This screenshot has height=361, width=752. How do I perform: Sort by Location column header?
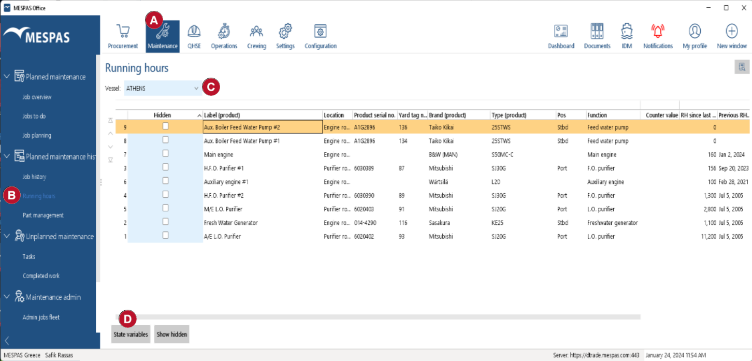click(338, 115)
